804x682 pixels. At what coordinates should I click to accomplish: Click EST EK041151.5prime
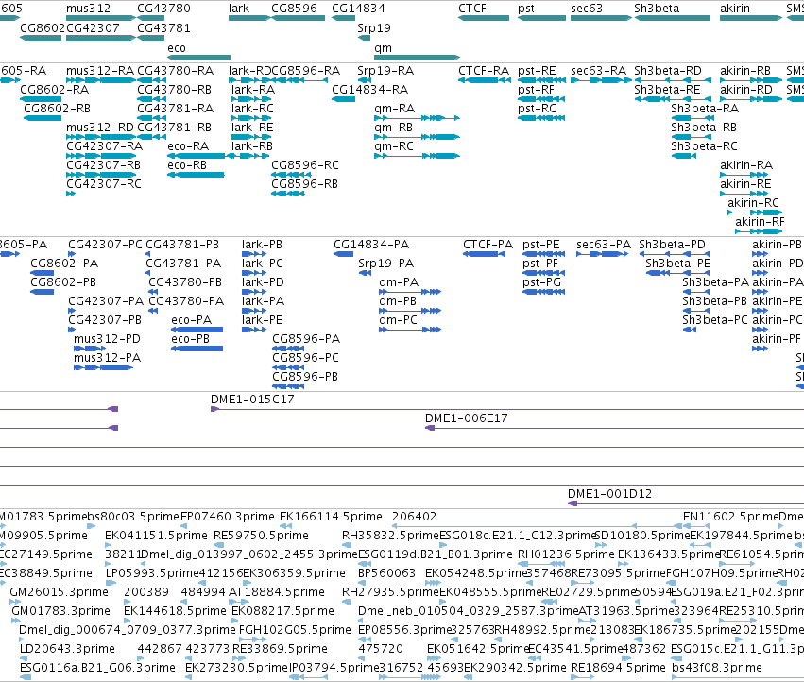[x=109, y=545]
